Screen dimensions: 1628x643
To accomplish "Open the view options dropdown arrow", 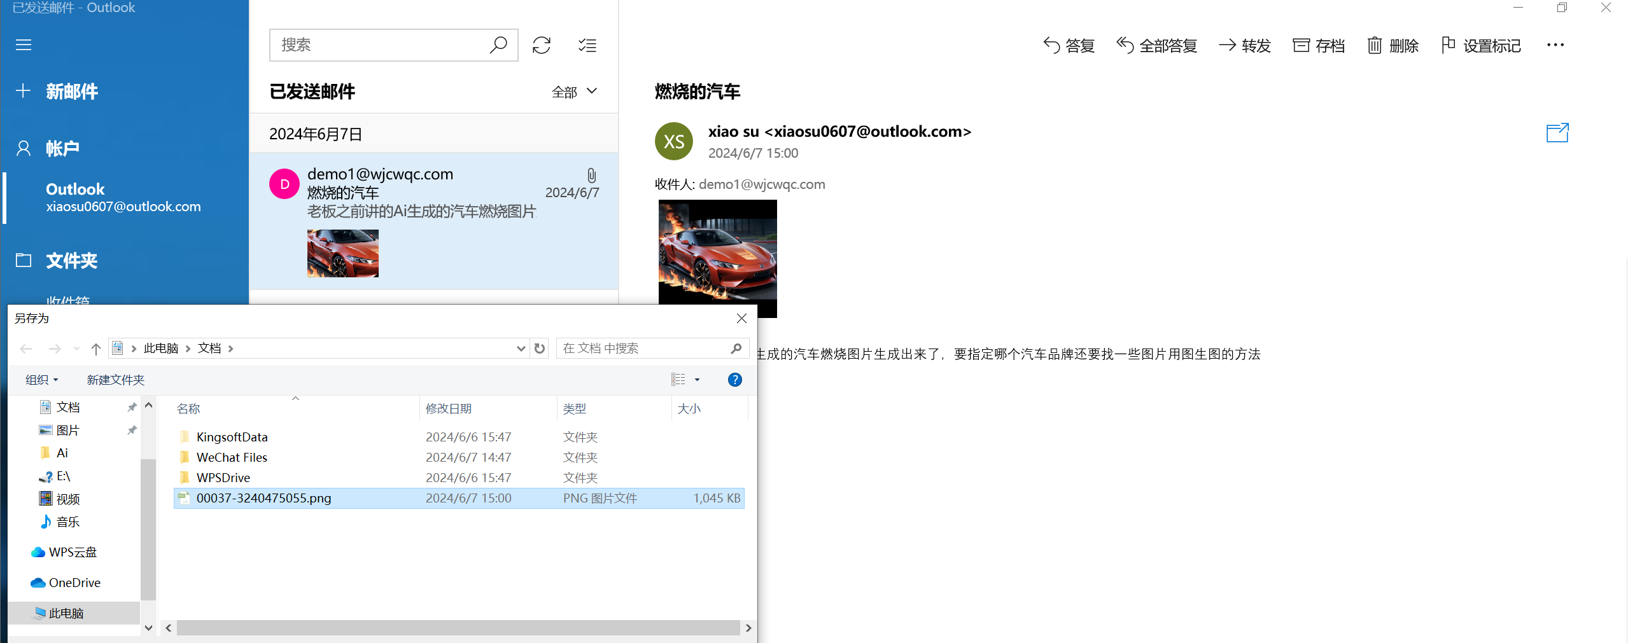I will click(697, 380).
